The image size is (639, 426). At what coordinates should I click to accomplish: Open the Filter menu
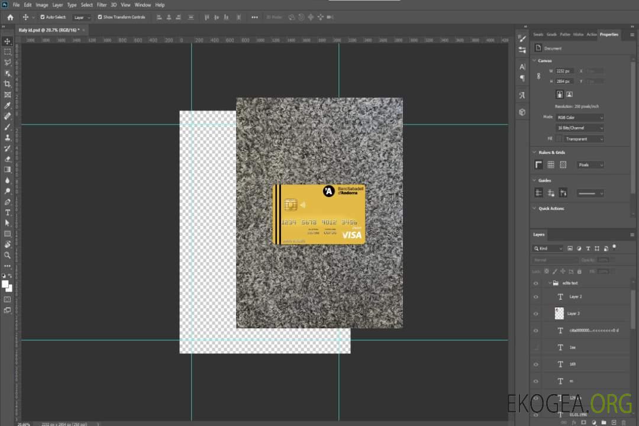click(x=102, y=5)
